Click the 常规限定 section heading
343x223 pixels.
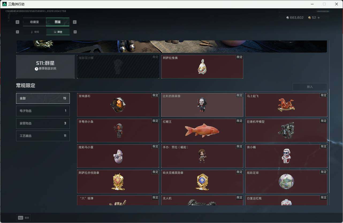point(26,86)
